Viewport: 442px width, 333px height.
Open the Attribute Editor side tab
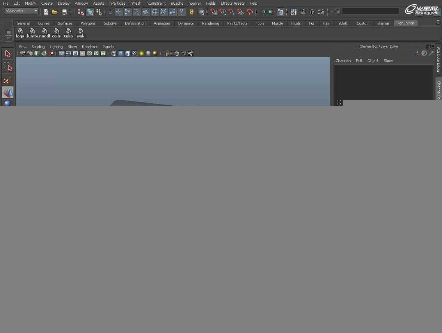tap(438, 60)
